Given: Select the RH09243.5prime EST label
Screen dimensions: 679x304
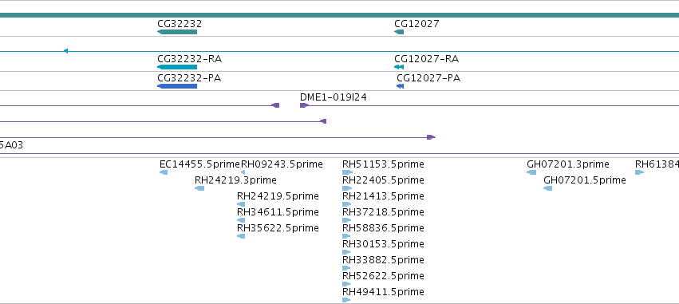Looking at the screenshot, I should pos(282,164).
